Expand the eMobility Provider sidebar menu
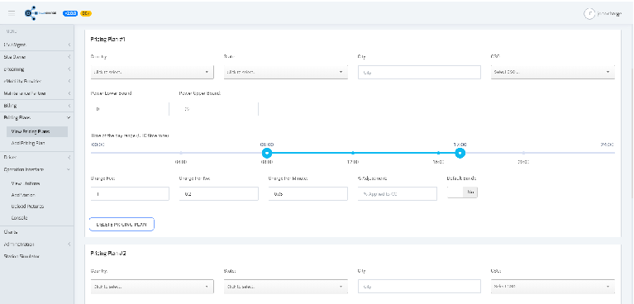Viewport: 634px width, 304px height. 37,81
